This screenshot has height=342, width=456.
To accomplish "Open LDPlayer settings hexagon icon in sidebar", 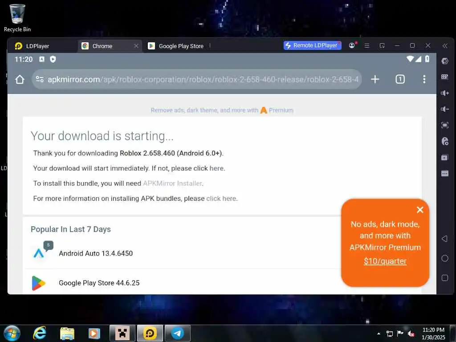I will 445,61.
